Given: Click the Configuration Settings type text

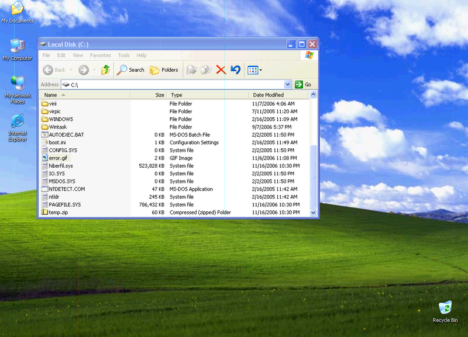Looking at the screenshot, I should [194, 143].
